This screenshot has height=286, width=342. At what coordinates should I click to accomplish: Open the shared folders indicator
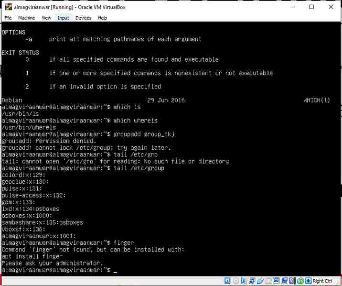269,281
